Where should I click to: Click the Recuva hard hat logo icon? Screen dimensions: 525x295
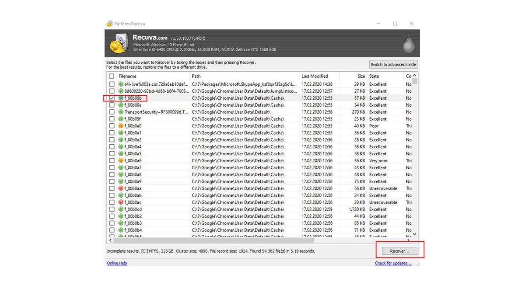[118, 44]
